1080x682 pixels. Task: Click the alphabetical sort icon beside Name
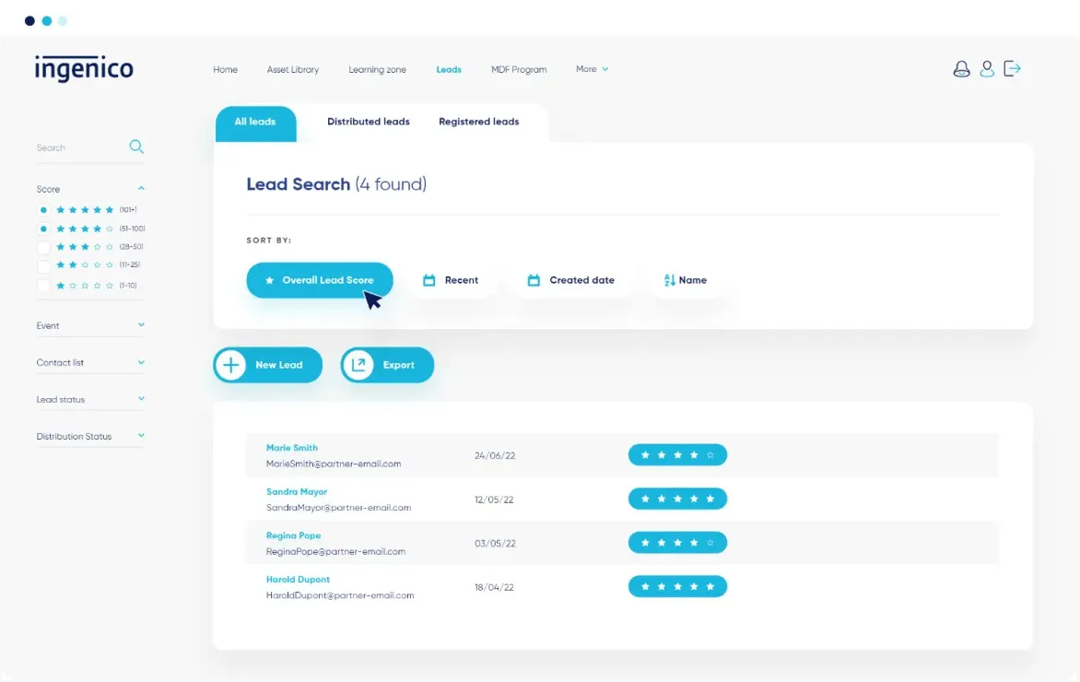coord(667,279)
